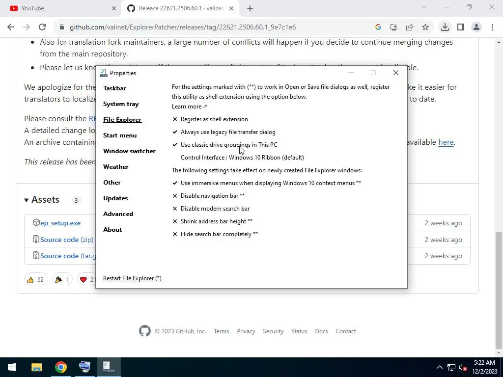Download ep_setup.exe asset
Image resolution: width=503 pixels, height=377 pixels.
point(60,223)
